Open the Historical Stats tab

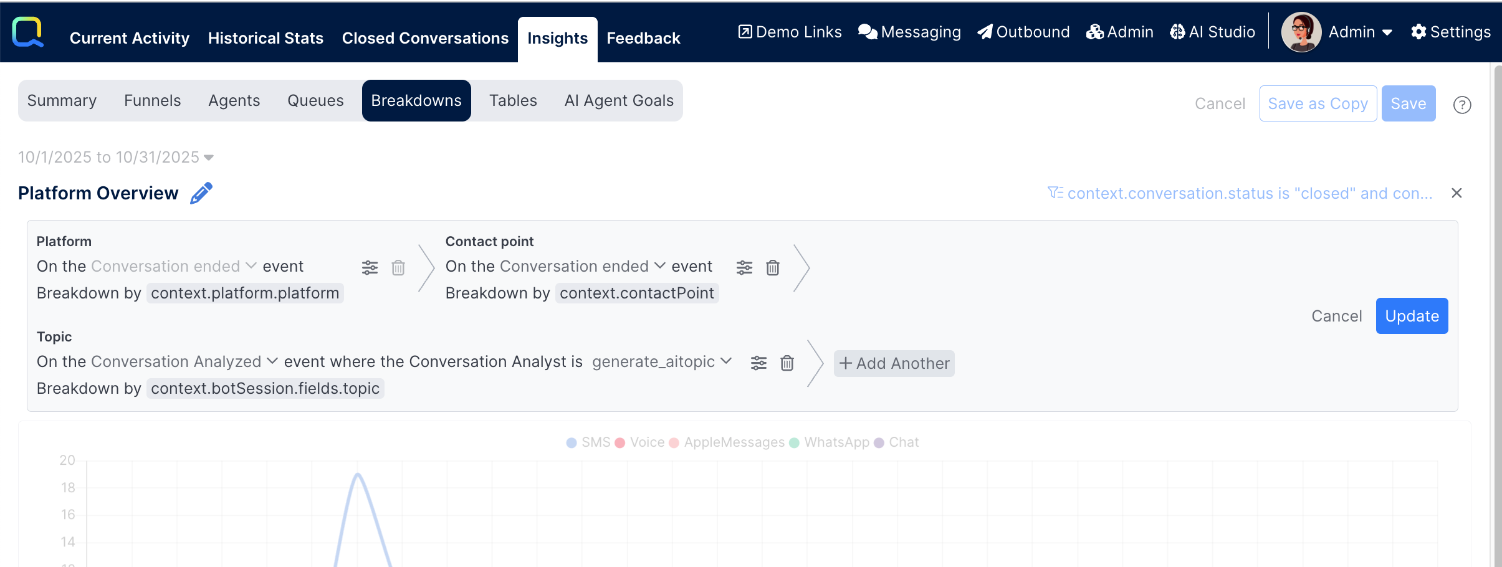coord(265,38)
